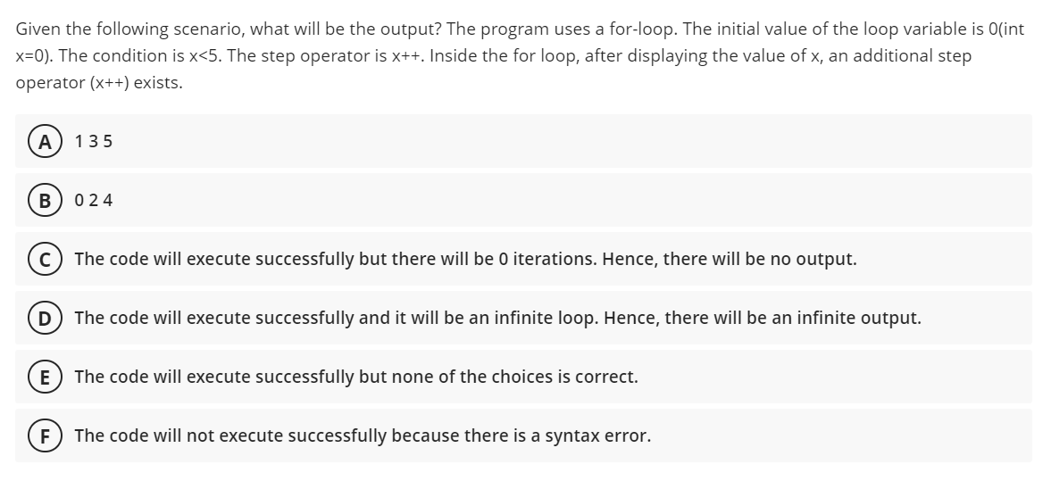Screen dimensions: 1051x481
Task: Choose circled letter C answer
Action: [45, 260]
